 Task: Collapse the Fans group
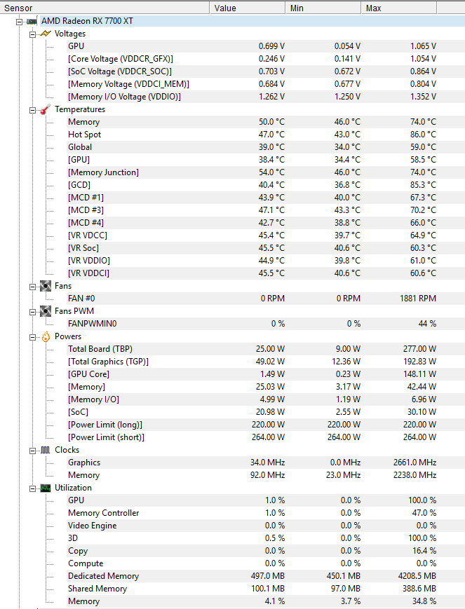coord(33,287)
